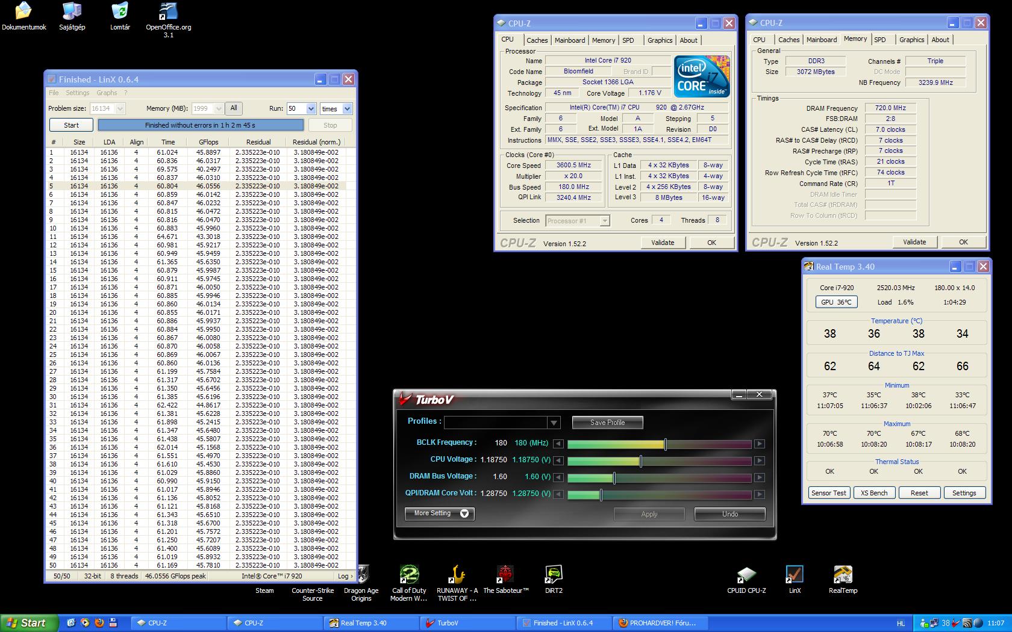
Task: Click Internet Explorer icon in quick launch
Action: tap(70, 623)
